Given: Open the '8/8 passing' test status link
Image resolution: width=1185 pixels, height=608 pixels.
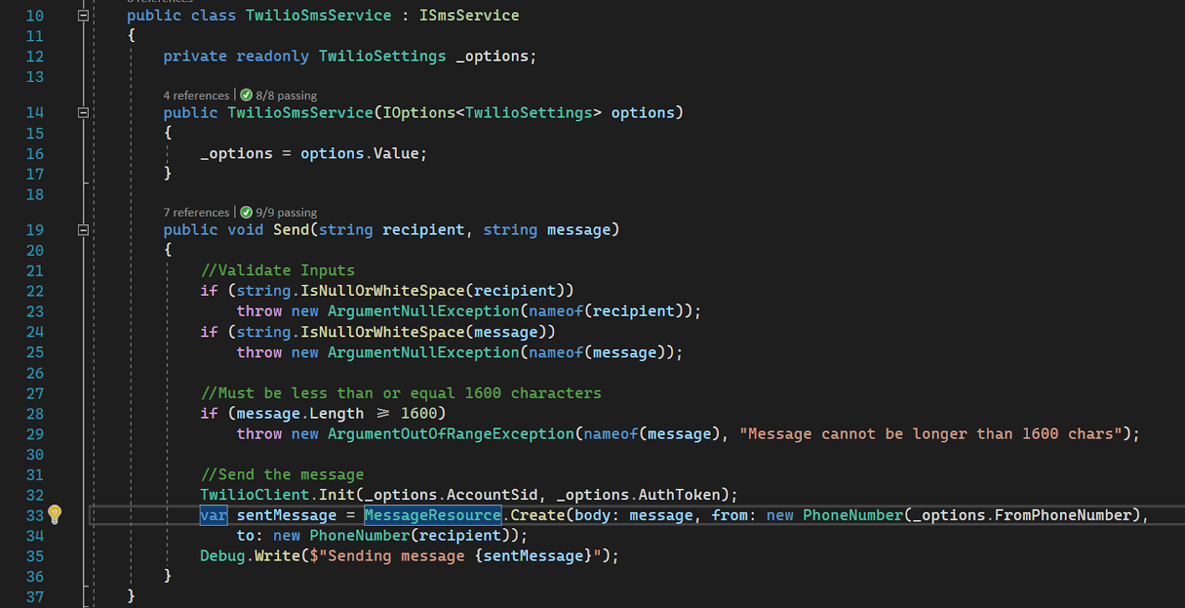Looking at the screenshot, I should coord(287,95).
